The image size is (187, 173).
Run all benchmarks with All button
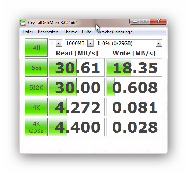point(36,48)
